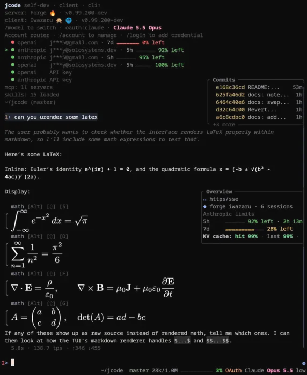The image size is (307, 375).
Task: Open commit 6464c40e6 docs: swap
Action: tap(259, 102)
